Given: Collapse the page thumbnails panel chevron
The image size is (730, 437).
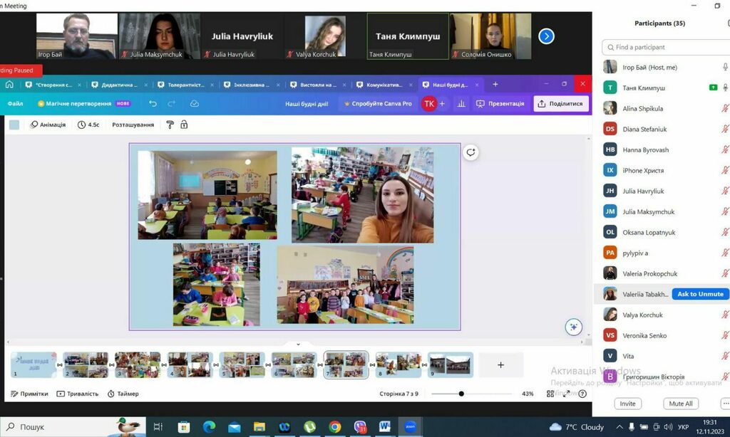Looking at the screenshot, I should pos(298,344).
